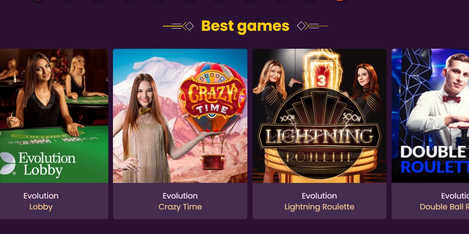The image size is (469, 234).
Task: Click the diamond ornament left of Best games
Action: tap(189, 26)
